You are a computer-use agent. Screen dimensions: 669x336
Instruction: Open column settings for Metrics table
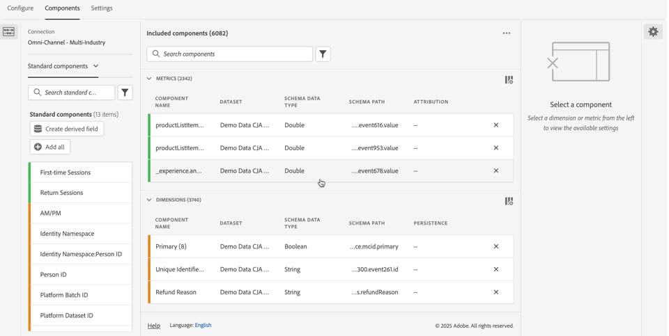pyautogui.click(x=509, y=80)
